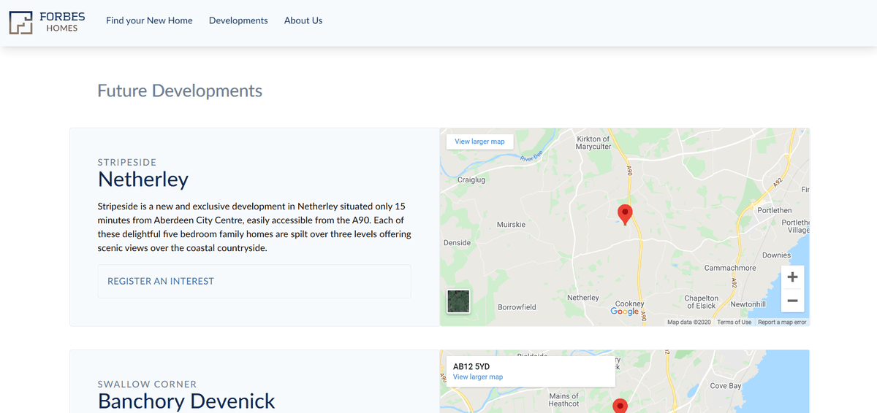Open the Developments menu item

tap(238, 20)
